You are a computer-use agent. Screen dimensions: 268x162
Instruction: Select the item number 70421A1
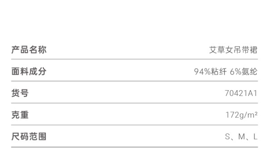pos(241,93)
